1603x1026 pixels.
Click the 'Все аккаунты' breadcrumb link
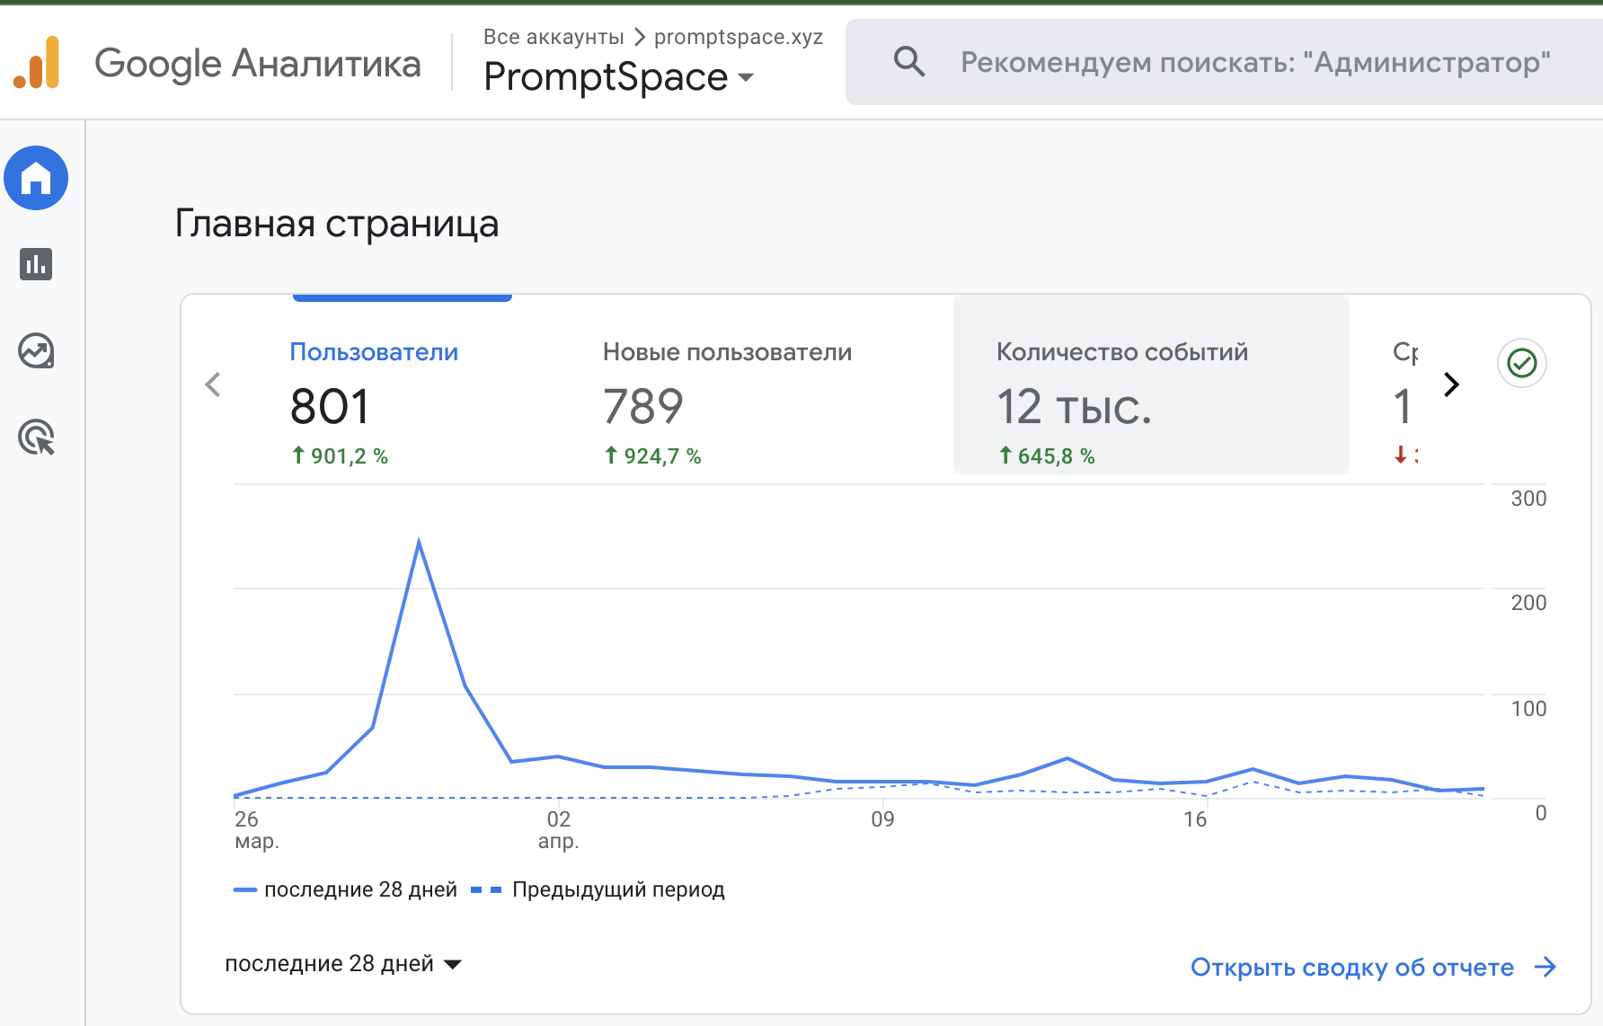pos(554,37)
